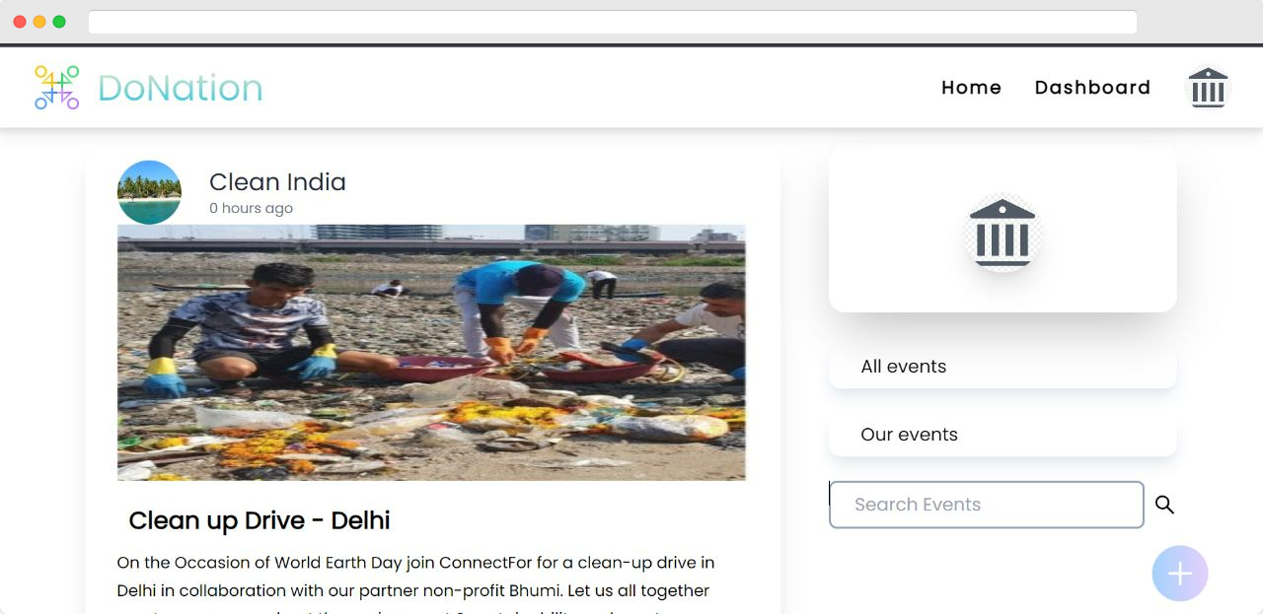This screenshot has width=1263, height=614.
Task: Click the large bank icon in profile card
Action: pyautogui.click(x=1003, y=233)
